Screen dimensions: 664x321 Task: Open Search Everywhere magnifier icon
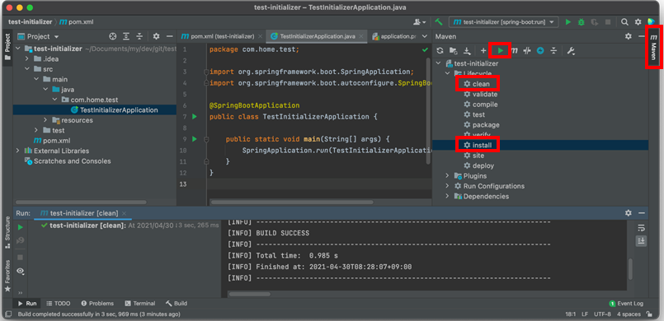click(624, 21)
